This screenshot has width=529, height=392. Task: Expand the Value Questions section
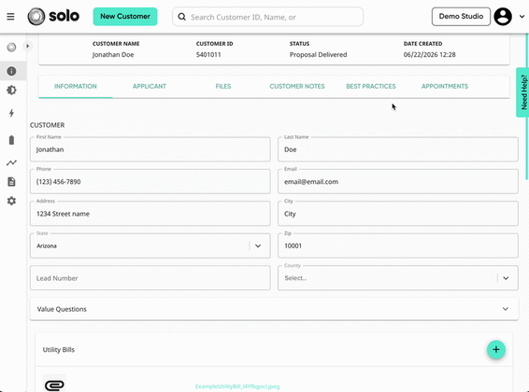(274, 309)
